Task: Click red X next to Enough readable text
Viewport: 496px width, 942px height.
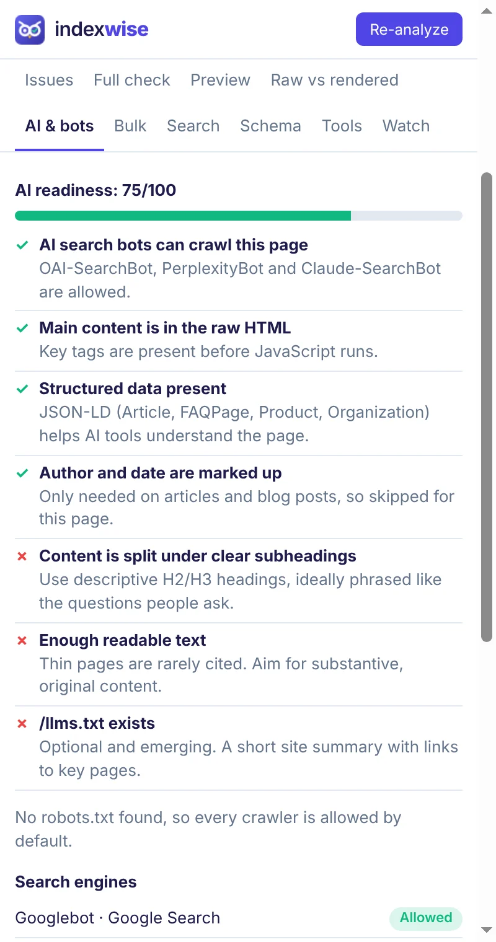Action: [x=22, y=641]
